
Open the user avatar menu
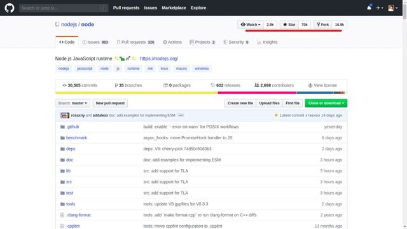(393, 8)
